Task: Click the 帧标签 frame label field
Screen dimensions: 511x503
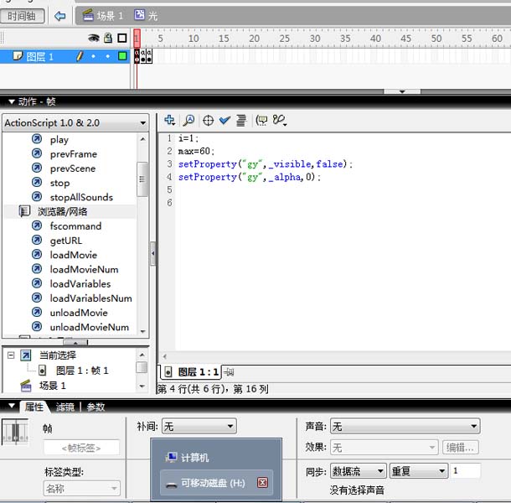Action: [x=81, y=448]
